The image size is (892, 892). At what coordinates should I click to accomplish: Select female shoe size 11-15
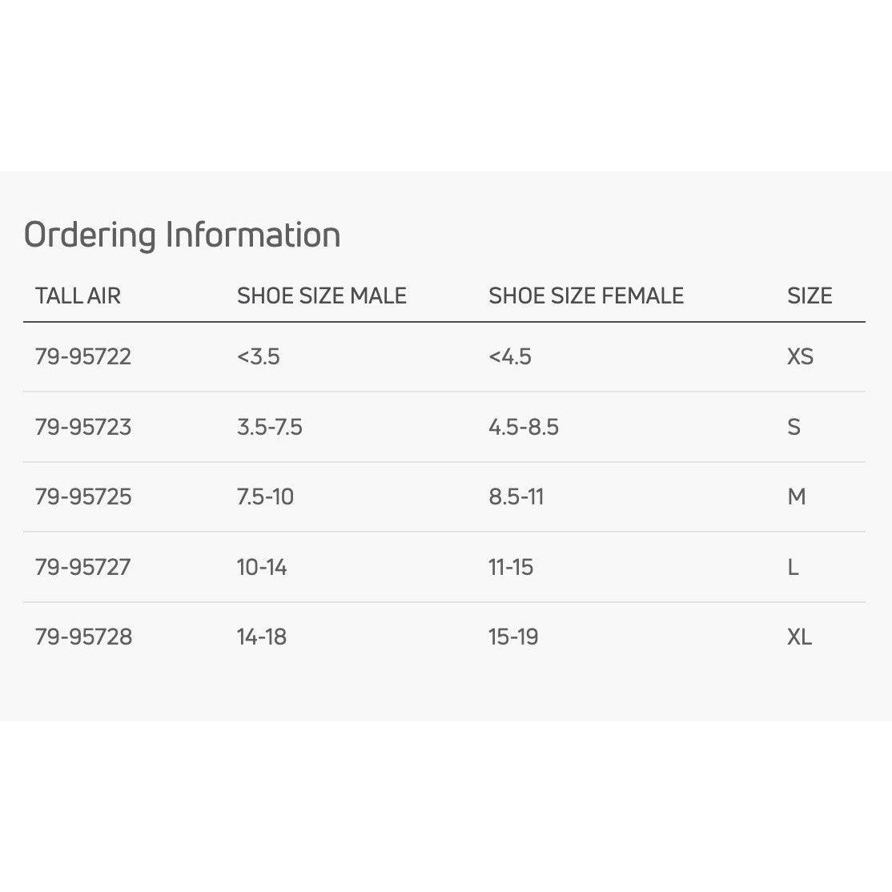point(511,568)
